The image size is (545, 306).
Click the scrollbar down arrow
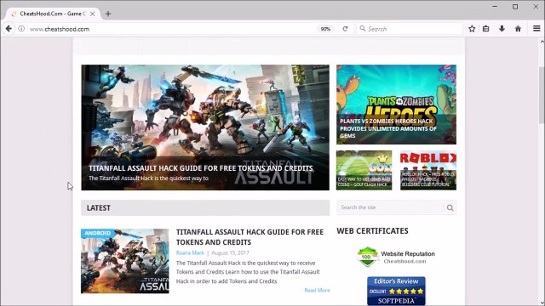[x=542, y=303]
